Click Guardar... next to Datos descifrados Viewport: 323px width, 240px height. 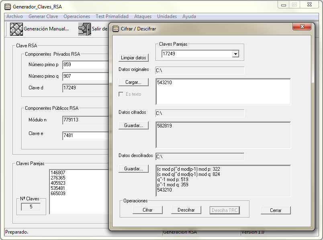[x=133, y=169]
